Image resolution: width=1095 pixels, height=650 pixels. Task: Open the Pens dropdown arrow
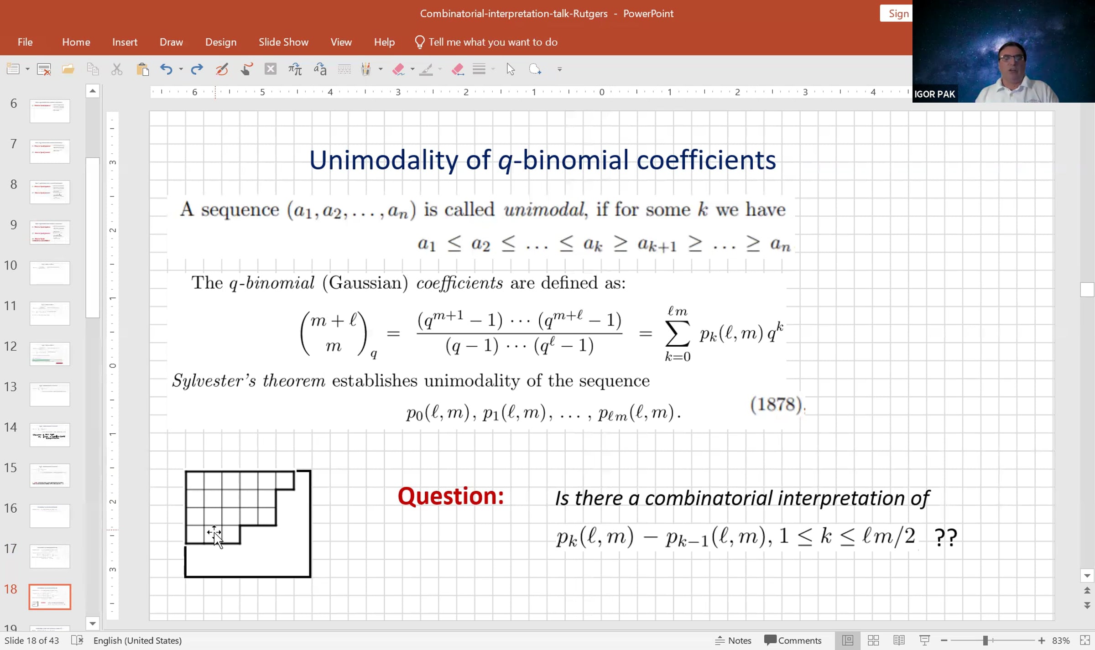coord(381,69)
